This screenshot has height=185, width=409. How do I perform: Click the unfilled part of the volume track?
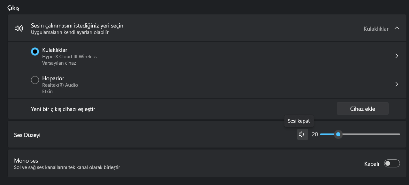(371, 134)
